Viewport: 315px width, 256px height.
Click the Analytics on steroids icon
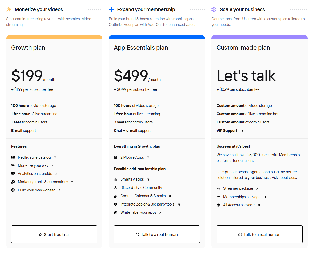[x=13, y=174]
